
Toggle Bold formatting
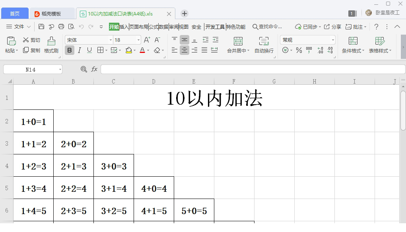tap(70, 50)
